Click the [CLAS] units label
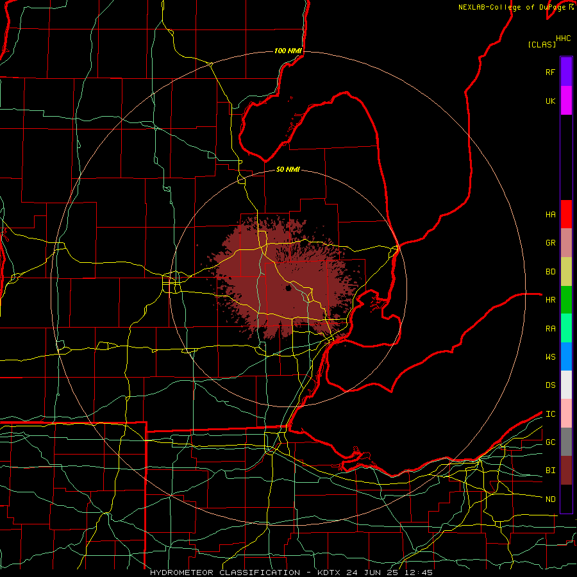The width and height of the screenshot is (577, 577). tap(542, 44)
